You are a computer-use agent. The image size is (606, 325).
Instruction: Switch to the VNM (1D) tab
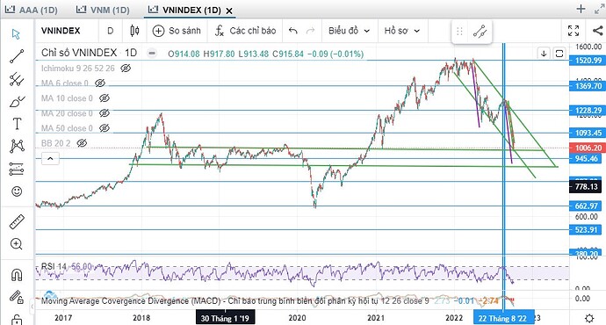click(103, 10)
